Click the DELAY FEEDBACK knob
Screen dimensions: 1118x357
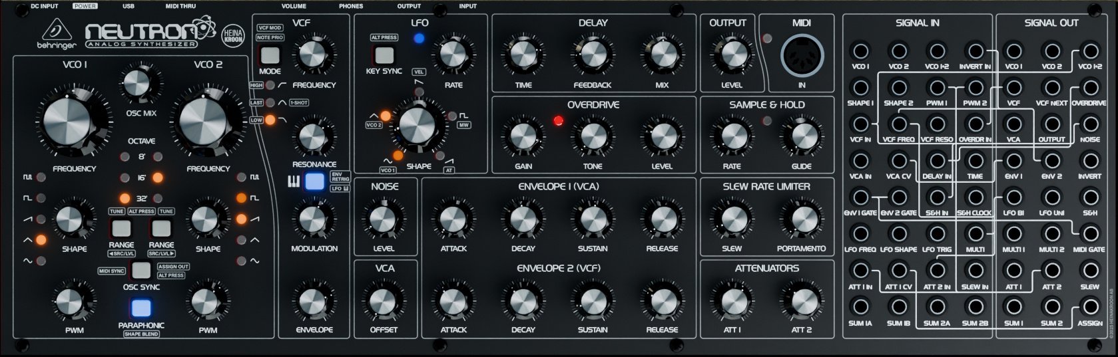pyautogui.click(x=593, y=55)
